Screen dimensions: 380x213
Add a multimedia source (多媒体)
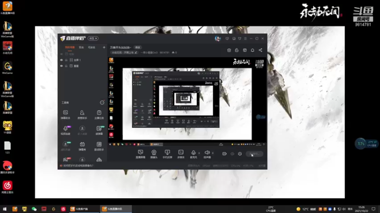pos(181,154)
